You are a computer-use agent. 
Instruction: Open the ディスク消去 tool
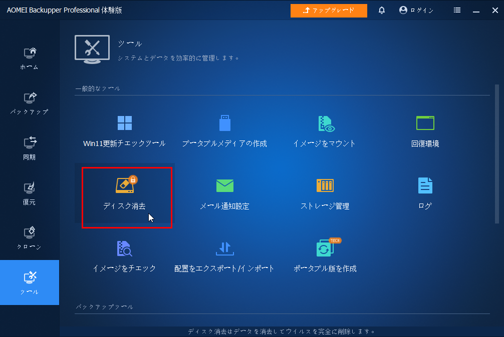click(124, 194)
